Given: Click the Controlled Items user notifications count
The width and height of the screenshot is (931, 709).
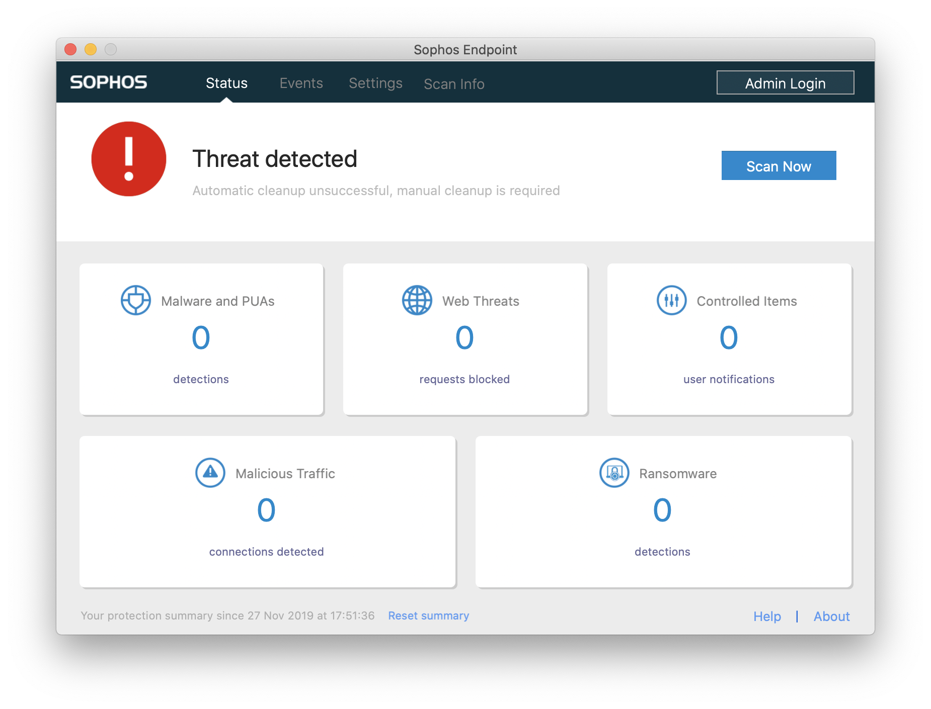Looking at the screenshot, I should [x=729, y=337].
